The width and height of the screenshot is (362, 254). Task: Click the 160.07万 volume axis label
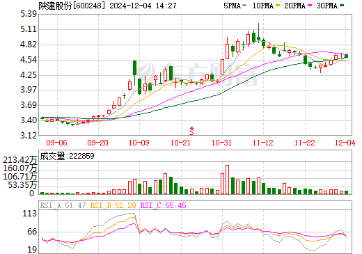click(x=20, y=168)
